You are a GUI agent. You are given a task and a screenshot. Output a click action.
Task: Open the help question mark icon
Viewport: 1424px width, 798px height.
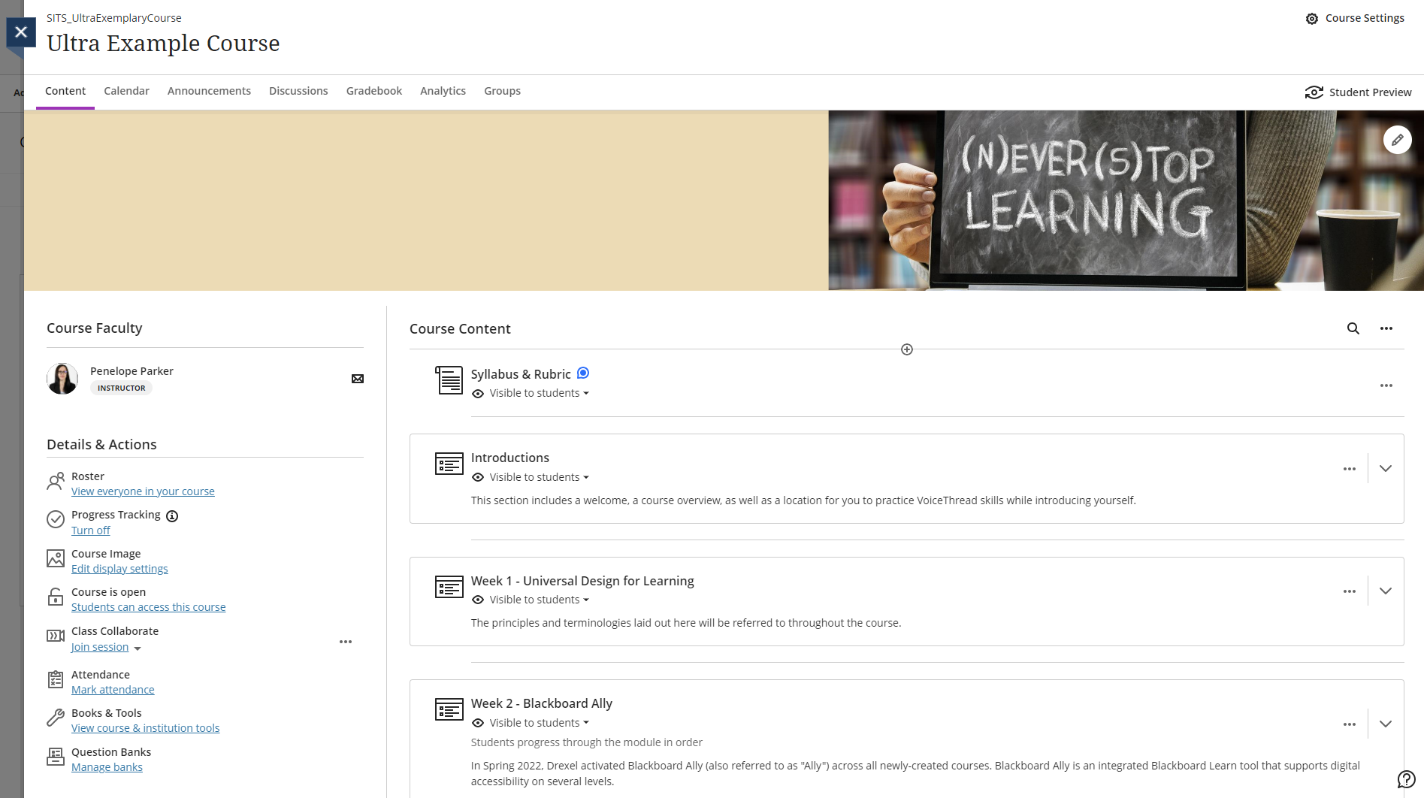point(1406,779)
